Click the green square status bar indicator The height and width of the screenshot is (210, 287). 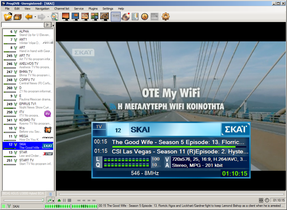click(x=3, y=206)
